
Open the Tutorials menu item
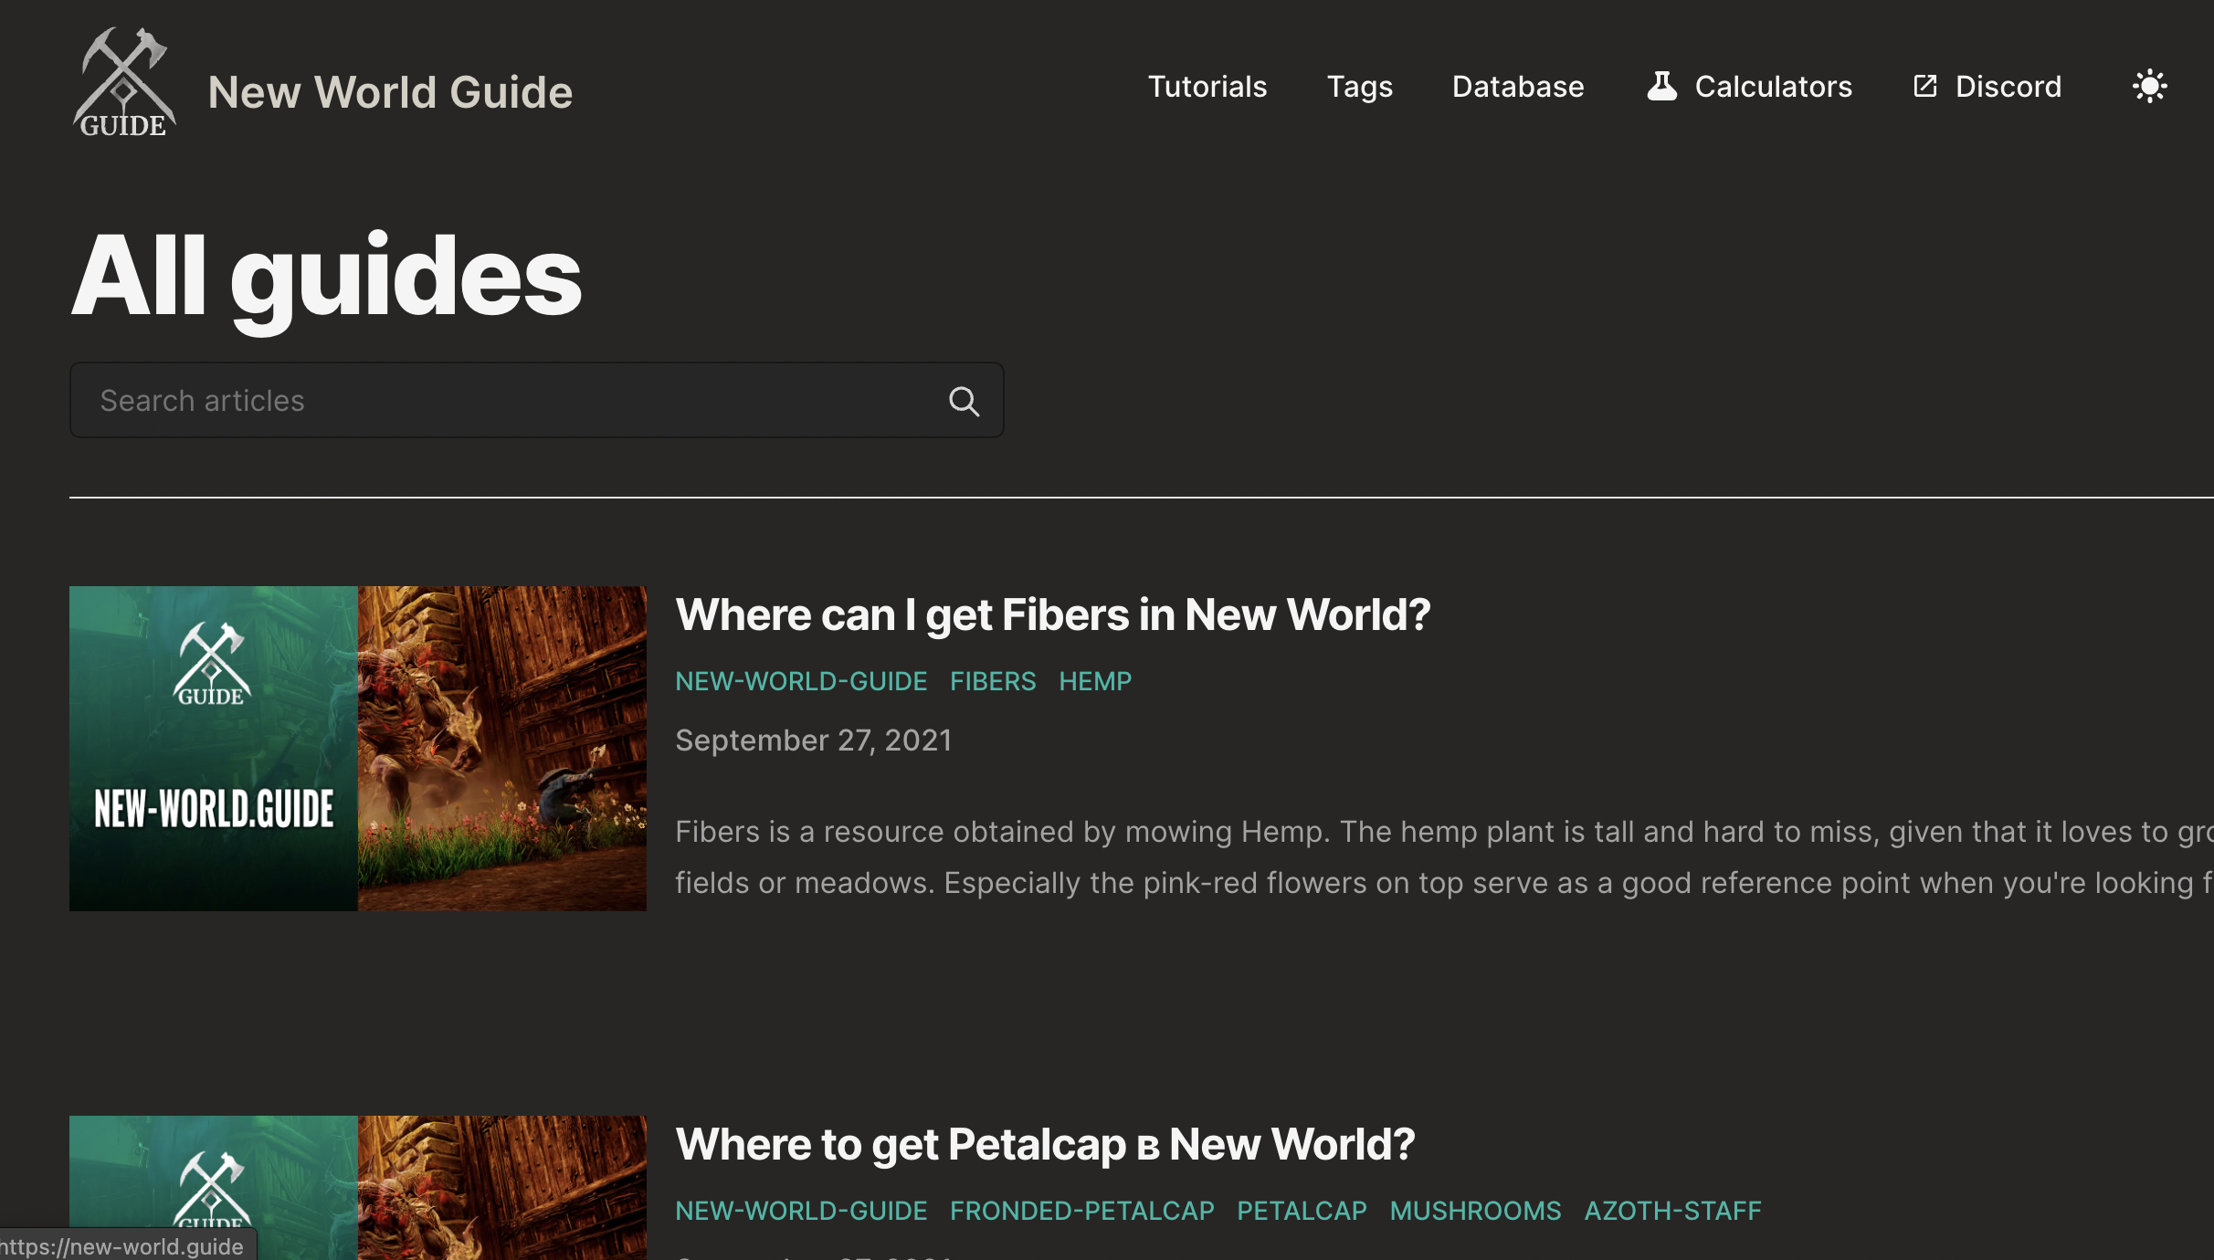point(1207,87)
